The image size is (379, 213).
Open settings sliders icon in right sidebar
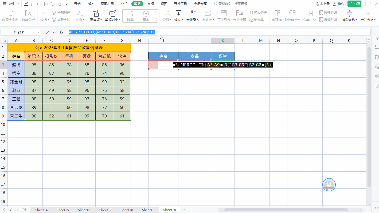(377, 47)
